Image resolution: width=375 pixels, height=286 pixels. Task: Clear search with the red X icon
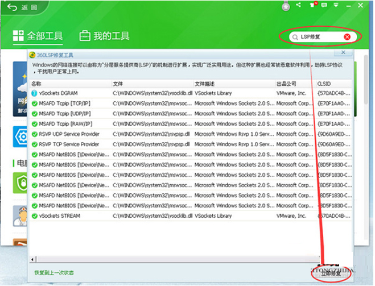[347, 37]
